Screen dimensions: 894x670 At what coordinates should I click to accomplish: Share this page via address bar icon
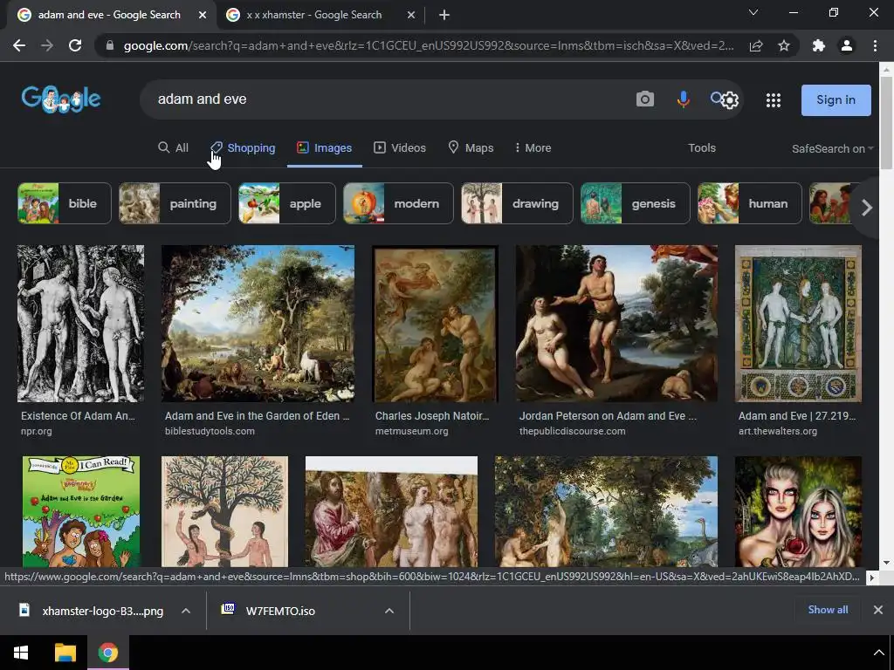point(756,45)
